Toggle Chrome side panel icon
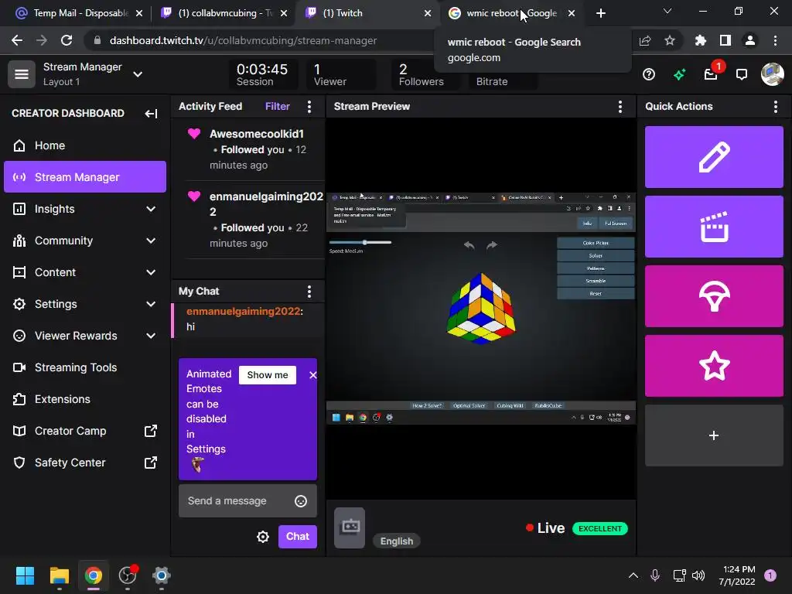The height and width of the screenshot is (594, 792). click(725, 40)
